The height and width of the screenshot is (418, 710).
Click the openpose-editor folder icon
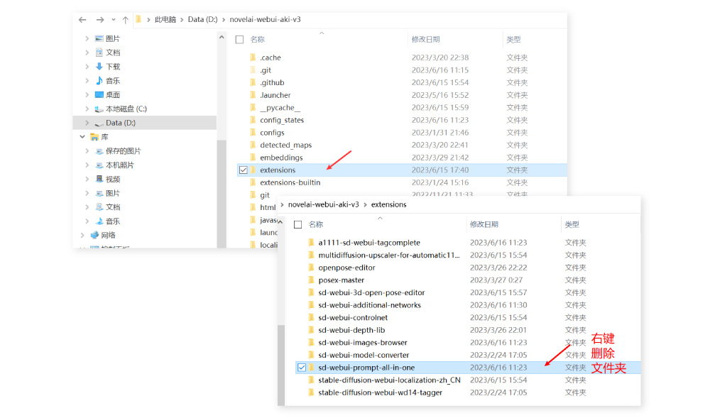tap(311, 268)
